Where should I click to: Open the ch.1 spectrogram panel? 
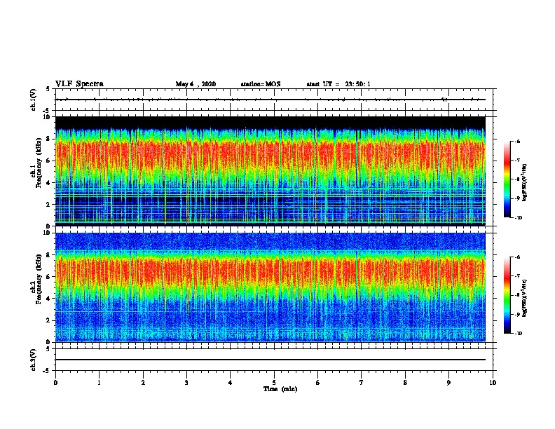coord(270,171)
